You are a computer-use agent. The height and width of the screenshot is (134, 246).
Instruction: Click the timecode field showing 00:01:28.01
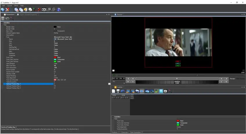[119, 79]
